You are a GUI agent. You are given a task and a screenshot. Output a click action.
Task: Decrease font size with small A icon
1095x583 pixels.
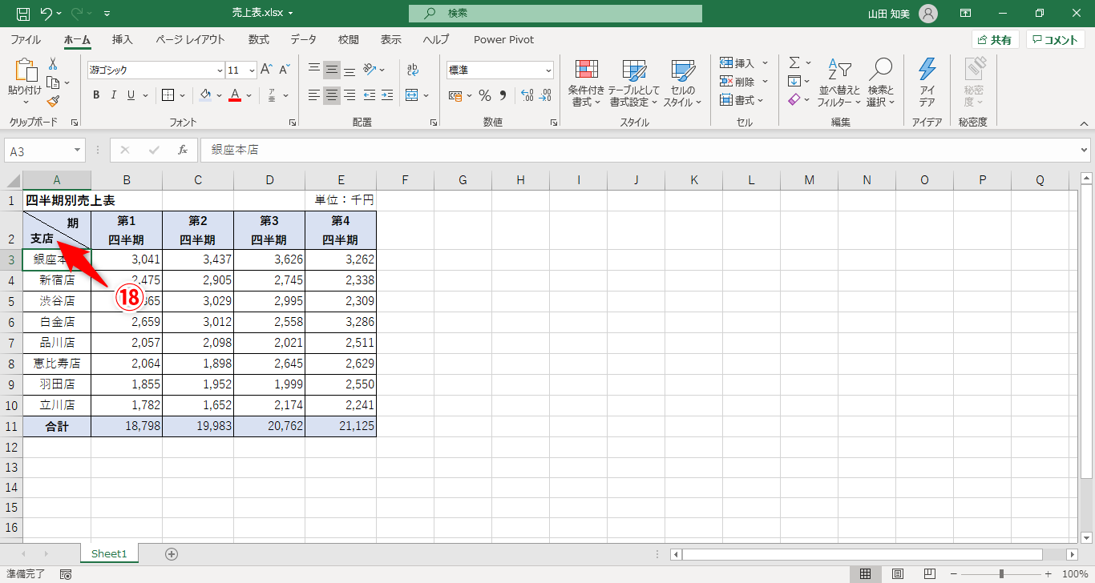coord(286,70)
